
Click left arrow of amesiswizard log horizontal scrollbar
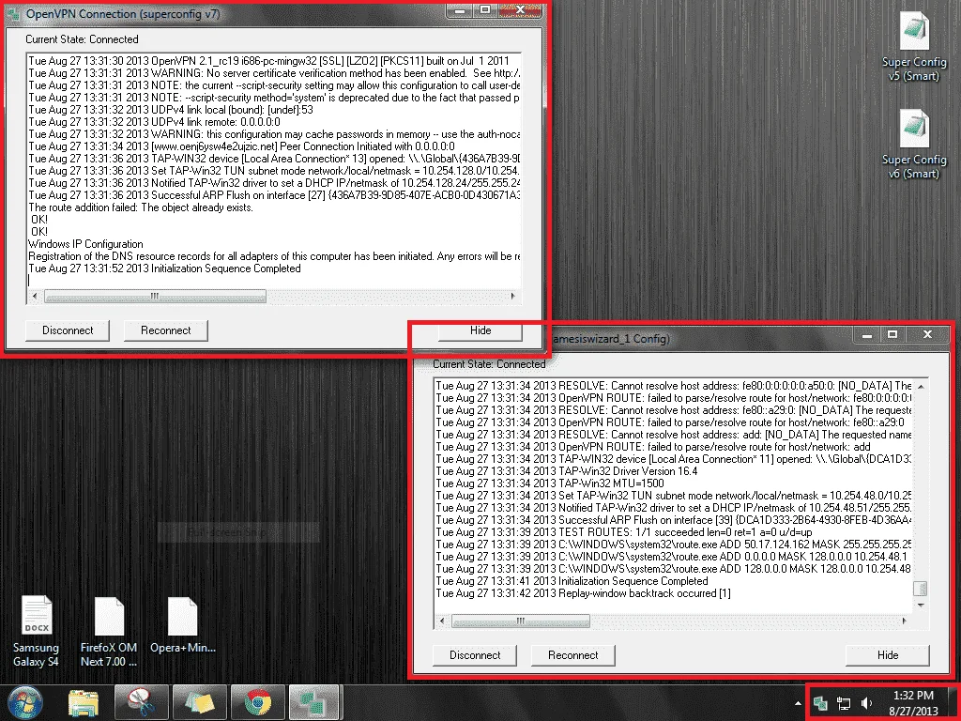[442, 621]
